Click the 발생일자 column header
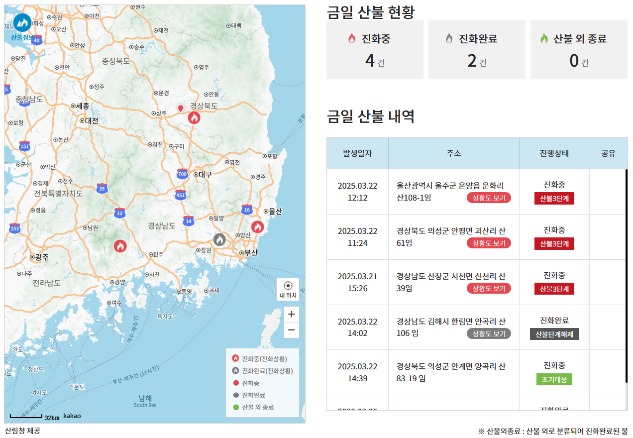 (357, 153)
